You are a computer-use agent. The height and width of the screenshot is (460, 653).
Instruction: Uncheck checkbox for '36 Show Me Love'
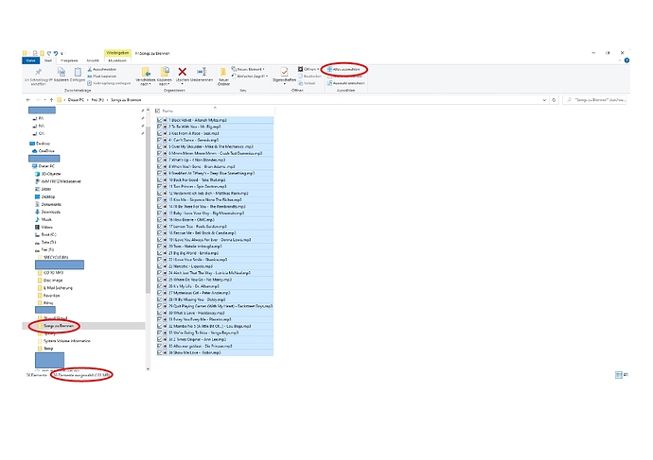[x=159, y=352]
